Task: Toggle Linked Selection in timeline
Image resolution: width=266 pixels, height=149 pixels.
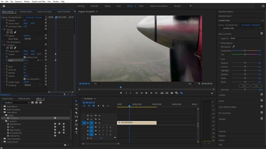Action: pyautogui.click(x=94, y=106)
